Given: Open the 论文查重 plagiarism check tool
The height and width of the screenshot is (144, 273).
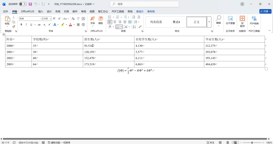Looking at the screenshot, I should (230, 20).
